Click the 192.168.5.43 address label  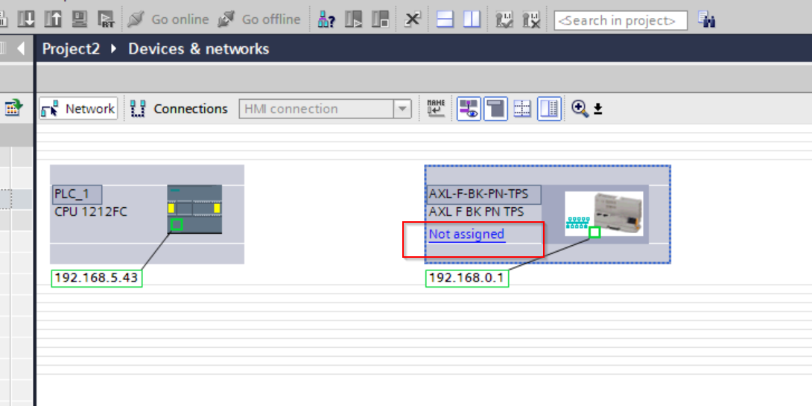96,278
